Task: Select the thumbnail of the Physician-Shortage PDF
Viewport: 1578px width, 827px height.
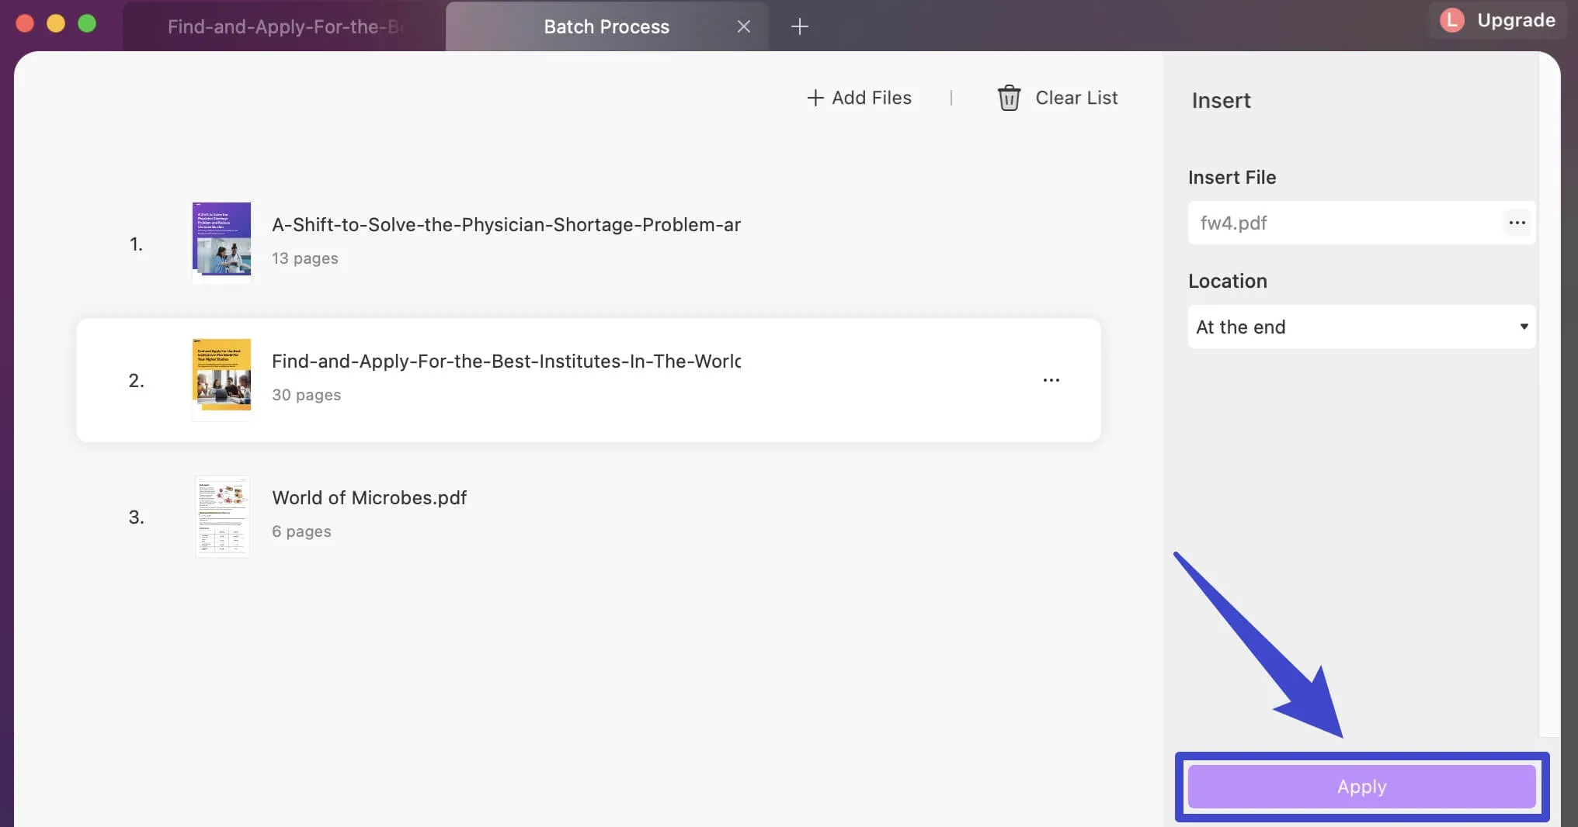Action: (x=221, y=241)
